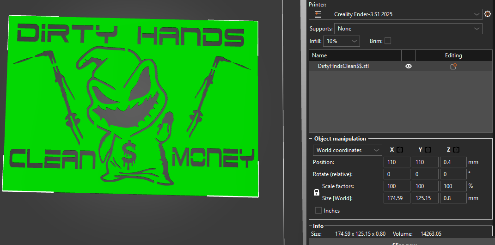Click the printer preset icon beside Creality Ender-3
This screenshot has height=245, width=495.
pyautogui.click(x=318, y=14)
